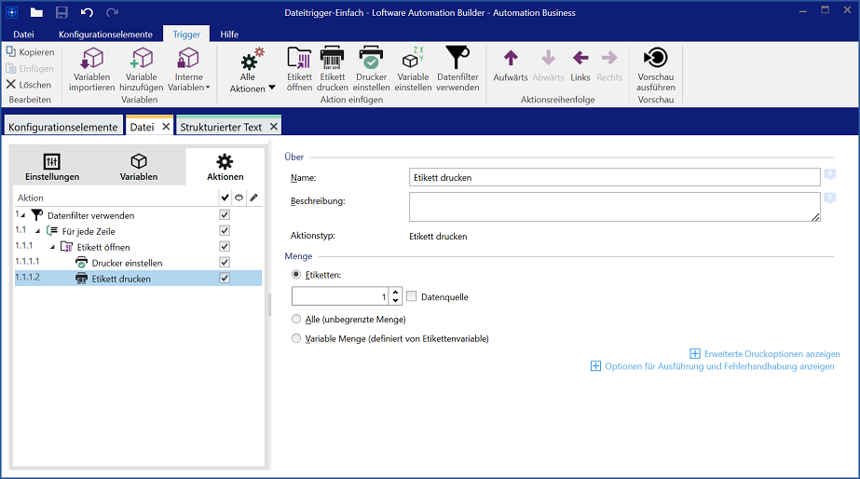Open the Hilfe ribbon tab
The image size is (860, 479).
229,34
